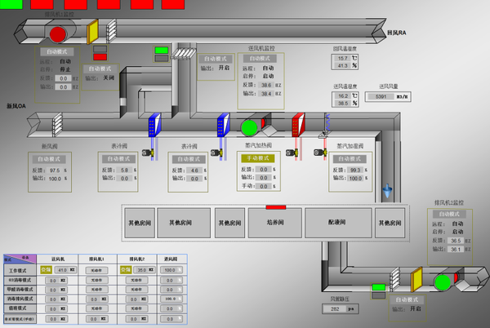The image size is (490, 328).
Task: Select the red steam heating coil icon
Action: [298, 125]
